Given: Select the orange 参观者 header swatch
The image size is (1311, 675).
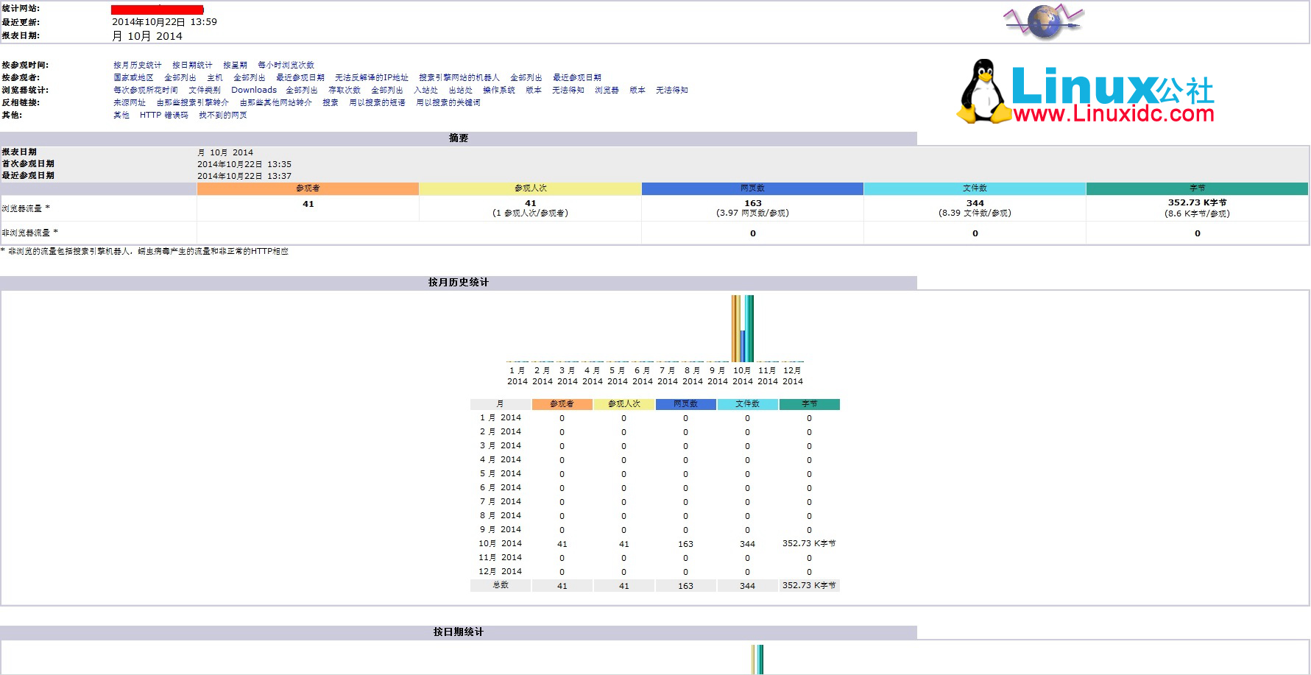Looking at the screenshot, I should [x=307, y=188].
